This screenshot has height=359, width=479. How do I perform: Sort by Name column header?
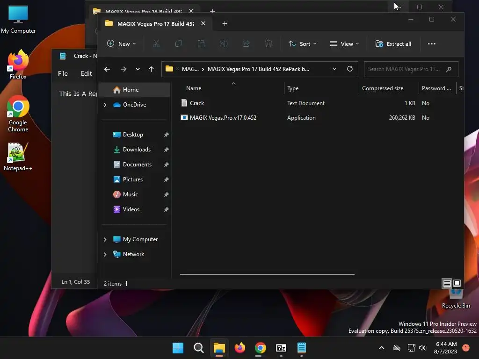(x=194, y=88)
